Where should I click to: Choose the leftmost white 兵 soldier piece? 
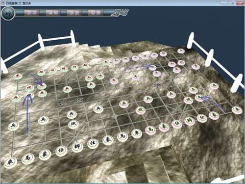13,126
